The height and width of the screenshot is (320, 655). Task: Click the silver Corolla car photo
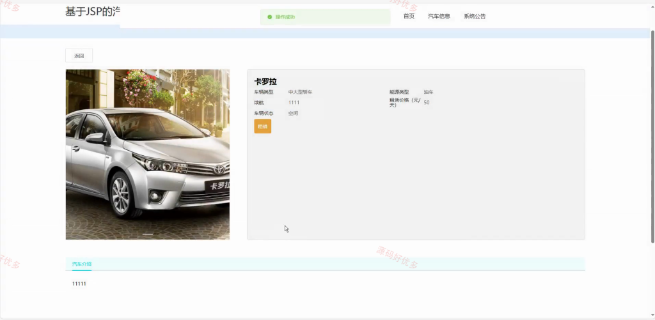tap(148, 155)
